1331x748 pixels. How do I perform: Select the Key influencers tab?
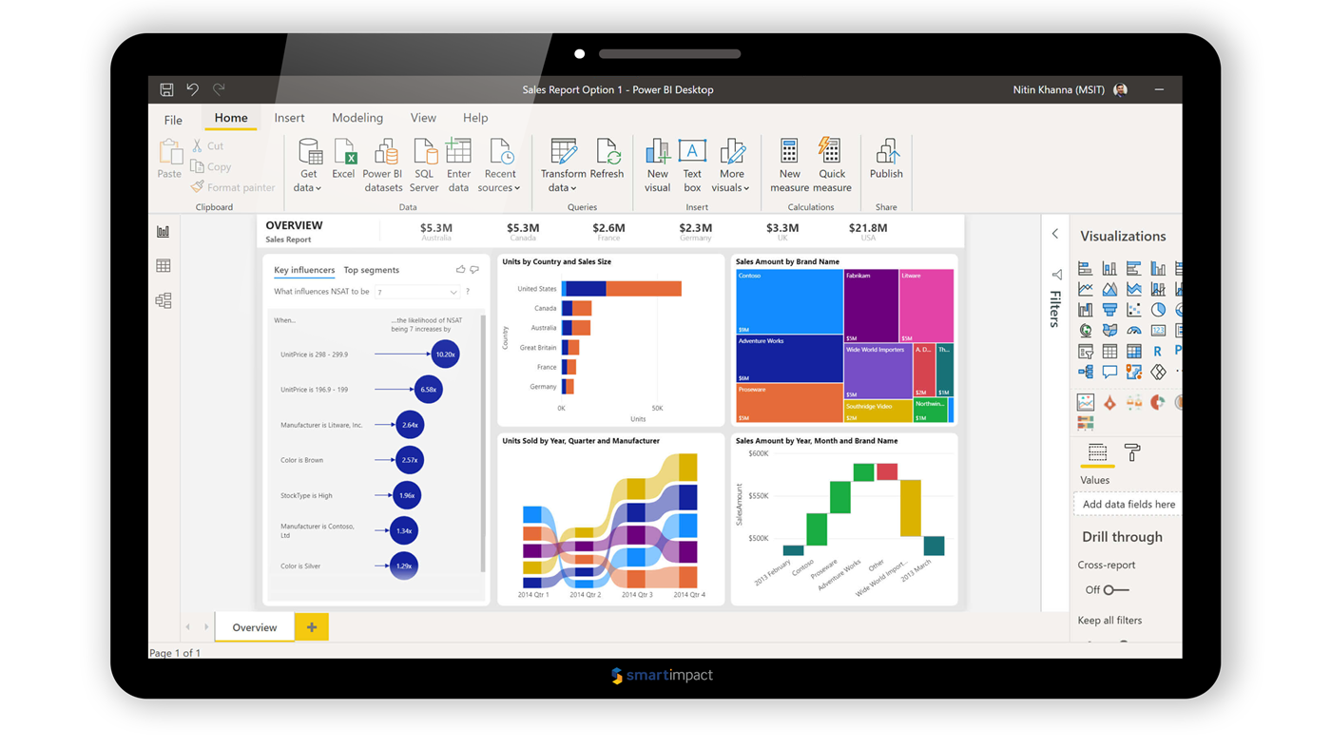[304, 270]
